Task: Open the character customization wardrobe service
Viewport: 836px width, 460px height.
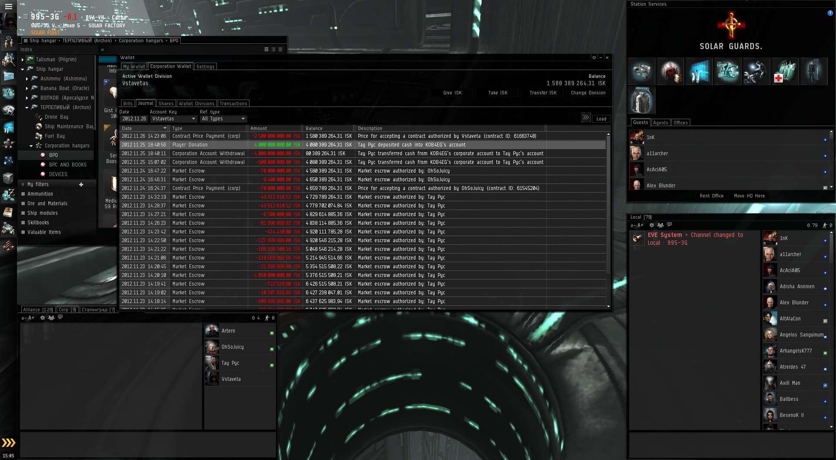Action: coord(641,100)
